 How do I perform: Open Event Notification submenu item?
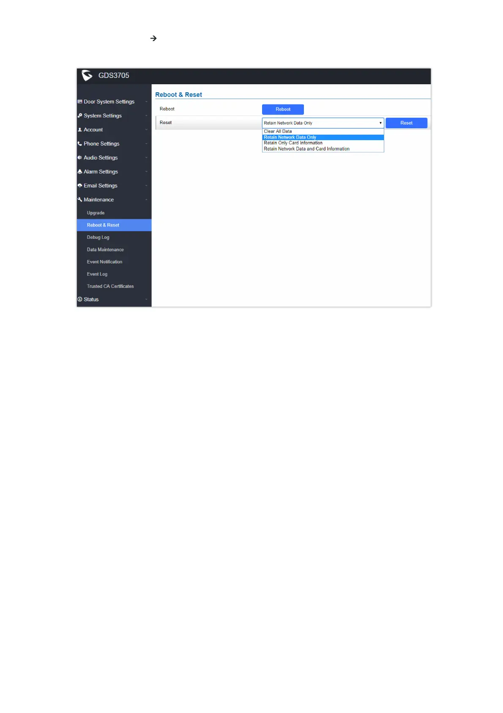[104, 262]
